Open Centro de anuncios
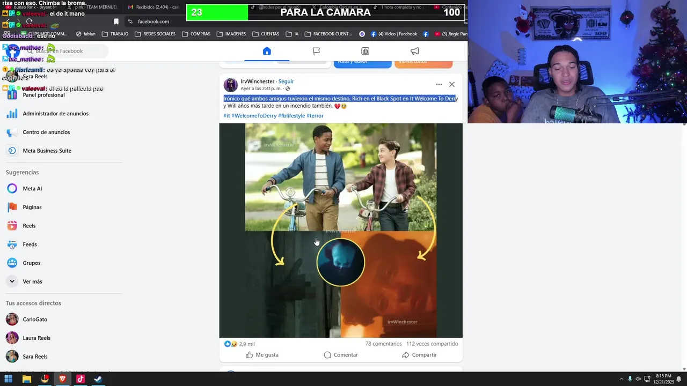Screen dimensions: 687x386 (46, 132)
